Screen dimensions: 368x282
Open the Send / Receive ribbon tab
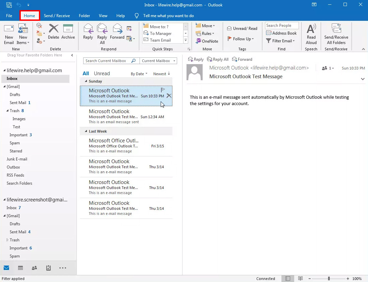[57, 16]
